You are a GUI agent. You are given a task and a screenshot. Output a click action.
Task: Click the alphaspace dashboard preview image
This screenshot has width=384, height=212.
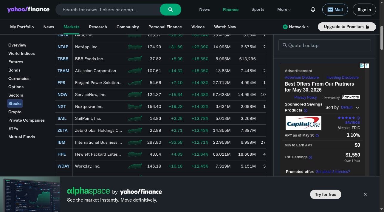[30, 194]
